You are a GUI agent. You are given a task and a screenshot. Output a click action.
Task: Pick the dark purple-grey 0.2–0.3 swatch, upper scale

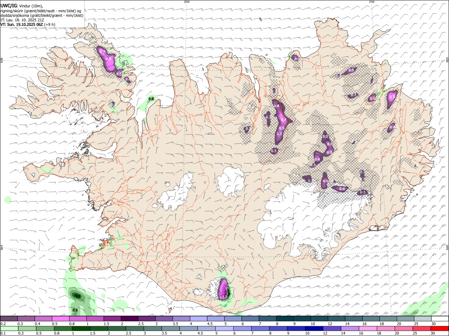[x=9, y=318]
